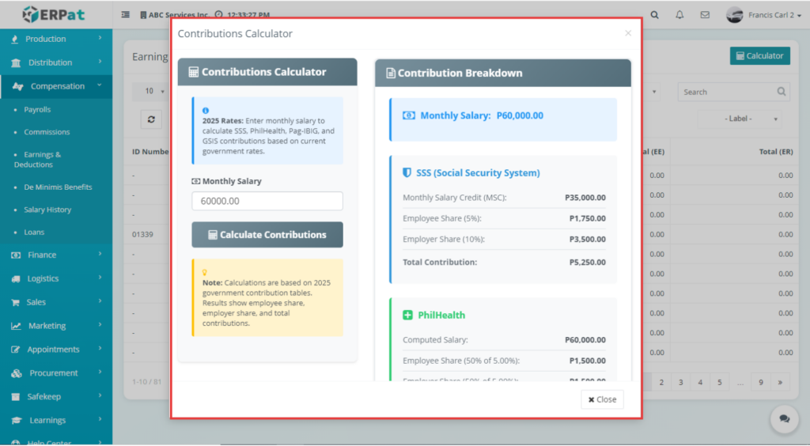
Task: Click the ERPat logo
Action: 55,14
